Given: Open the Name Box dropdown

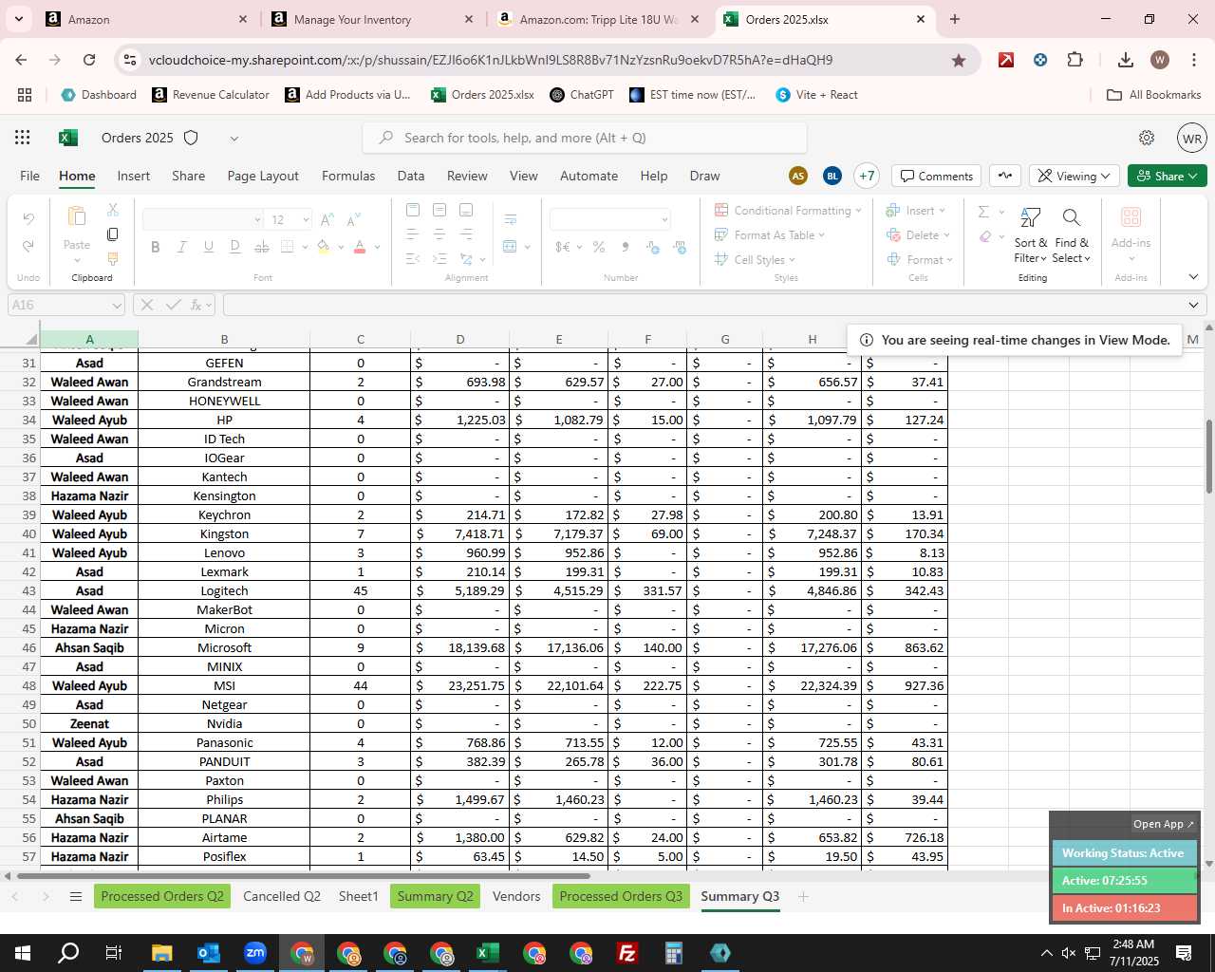Looking at the screenshot, I should 117,305.
